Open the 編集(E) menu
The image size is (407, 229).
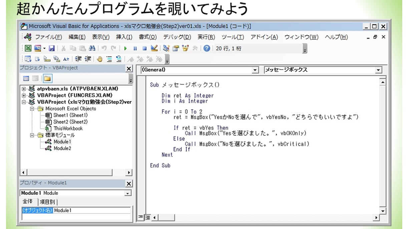coord(77,37)
